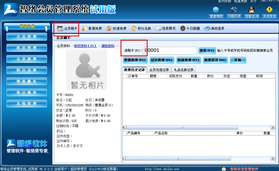Launch 信息群发 envelope icon
Viewport: 279px width, 171px height.
pyautogui.click(x=158, y=28)
